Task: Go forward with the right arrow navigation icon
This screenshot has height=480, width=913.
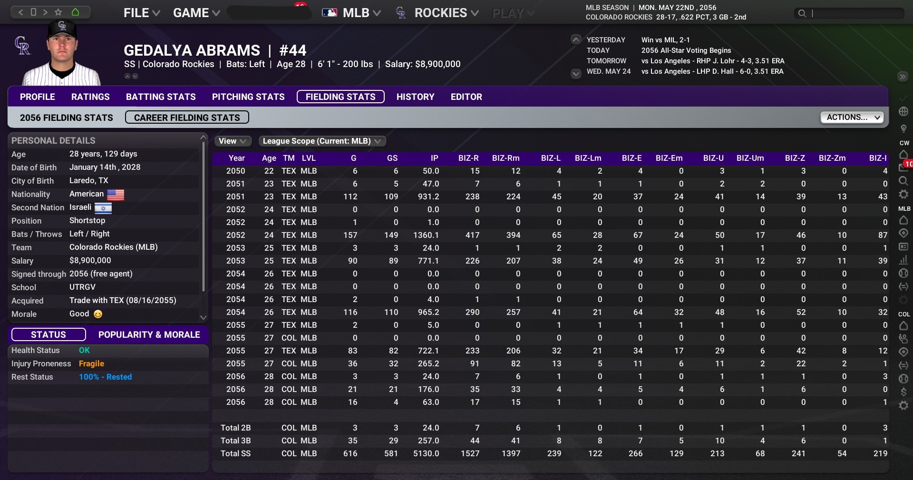Action: click(46, 12)
